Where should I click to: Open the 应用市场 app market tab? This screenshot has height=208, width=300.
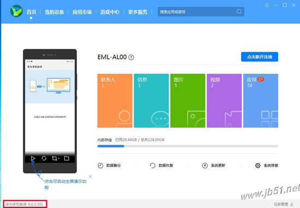pyautogui.click(x=82, y=12)
